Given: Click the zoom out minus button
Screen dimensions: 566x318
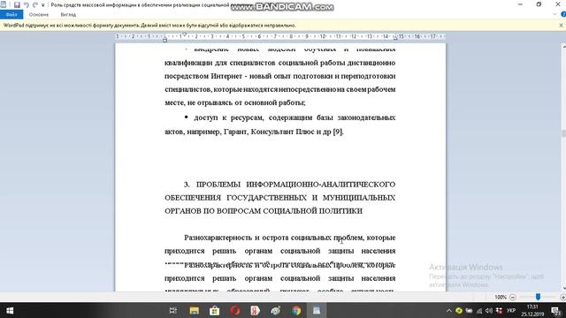Looking at the screenshot, I should (513, 297).
